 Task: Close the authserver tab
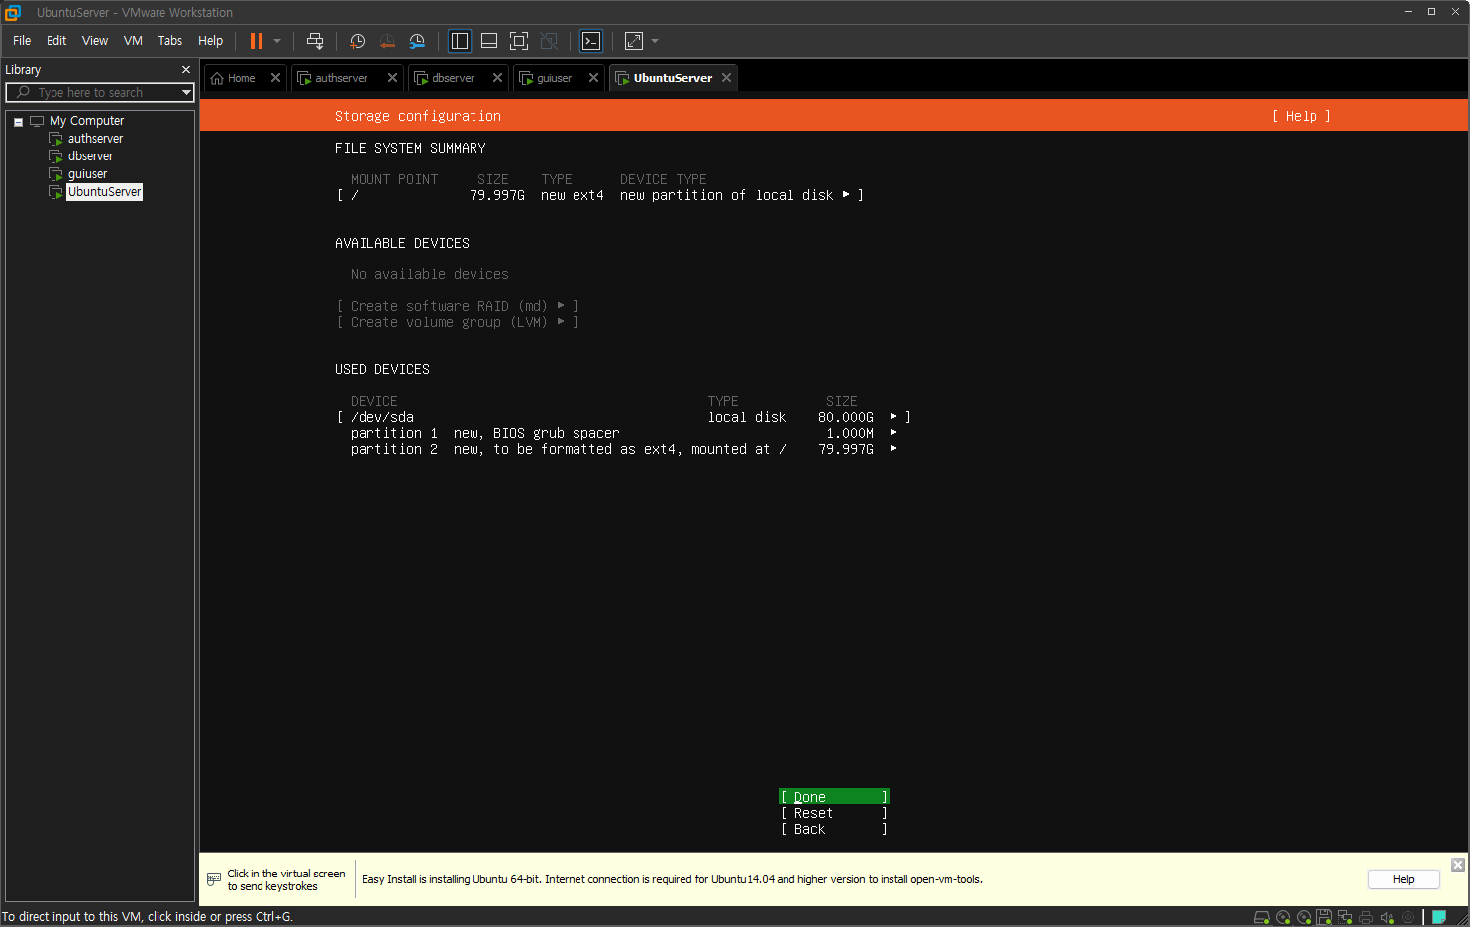coord(392,78)
